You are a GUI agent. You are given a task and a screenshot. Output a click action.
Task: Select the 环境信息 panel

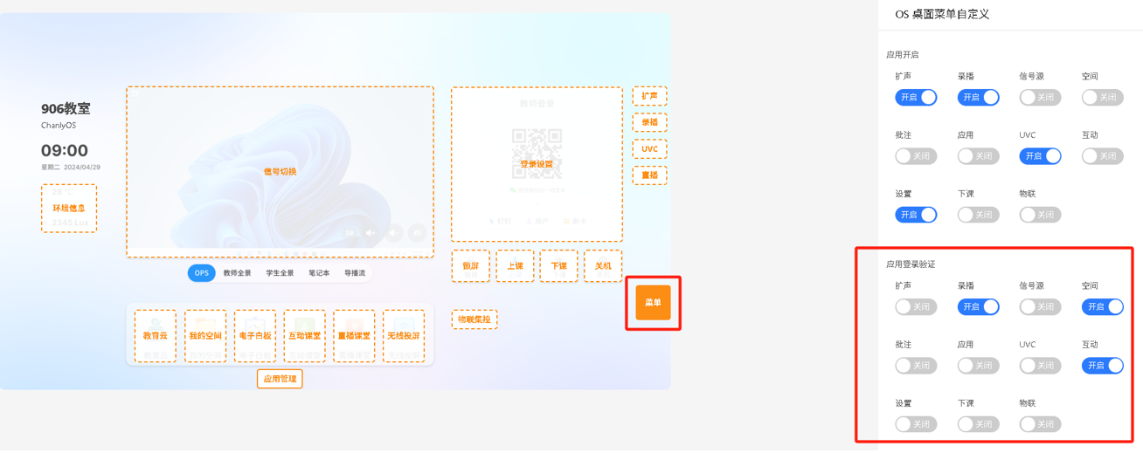pyautogui.click(x=69, y=209)
